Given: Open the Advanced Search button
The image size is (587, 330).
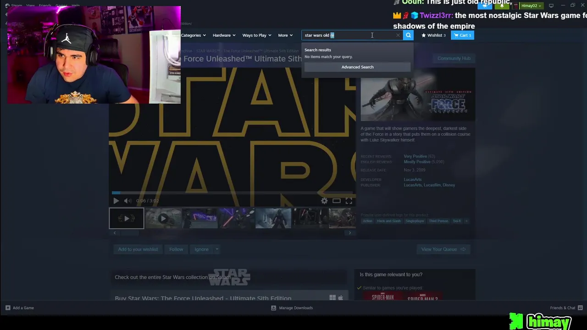Looking at the screenshot, I should click(357, 67).
